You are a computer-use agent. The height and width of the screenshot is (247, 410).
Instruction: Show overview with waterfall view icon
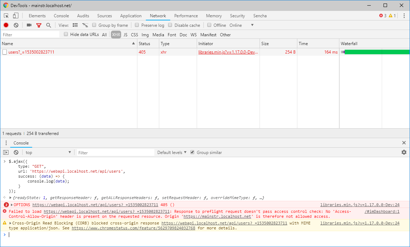point(85,25)
